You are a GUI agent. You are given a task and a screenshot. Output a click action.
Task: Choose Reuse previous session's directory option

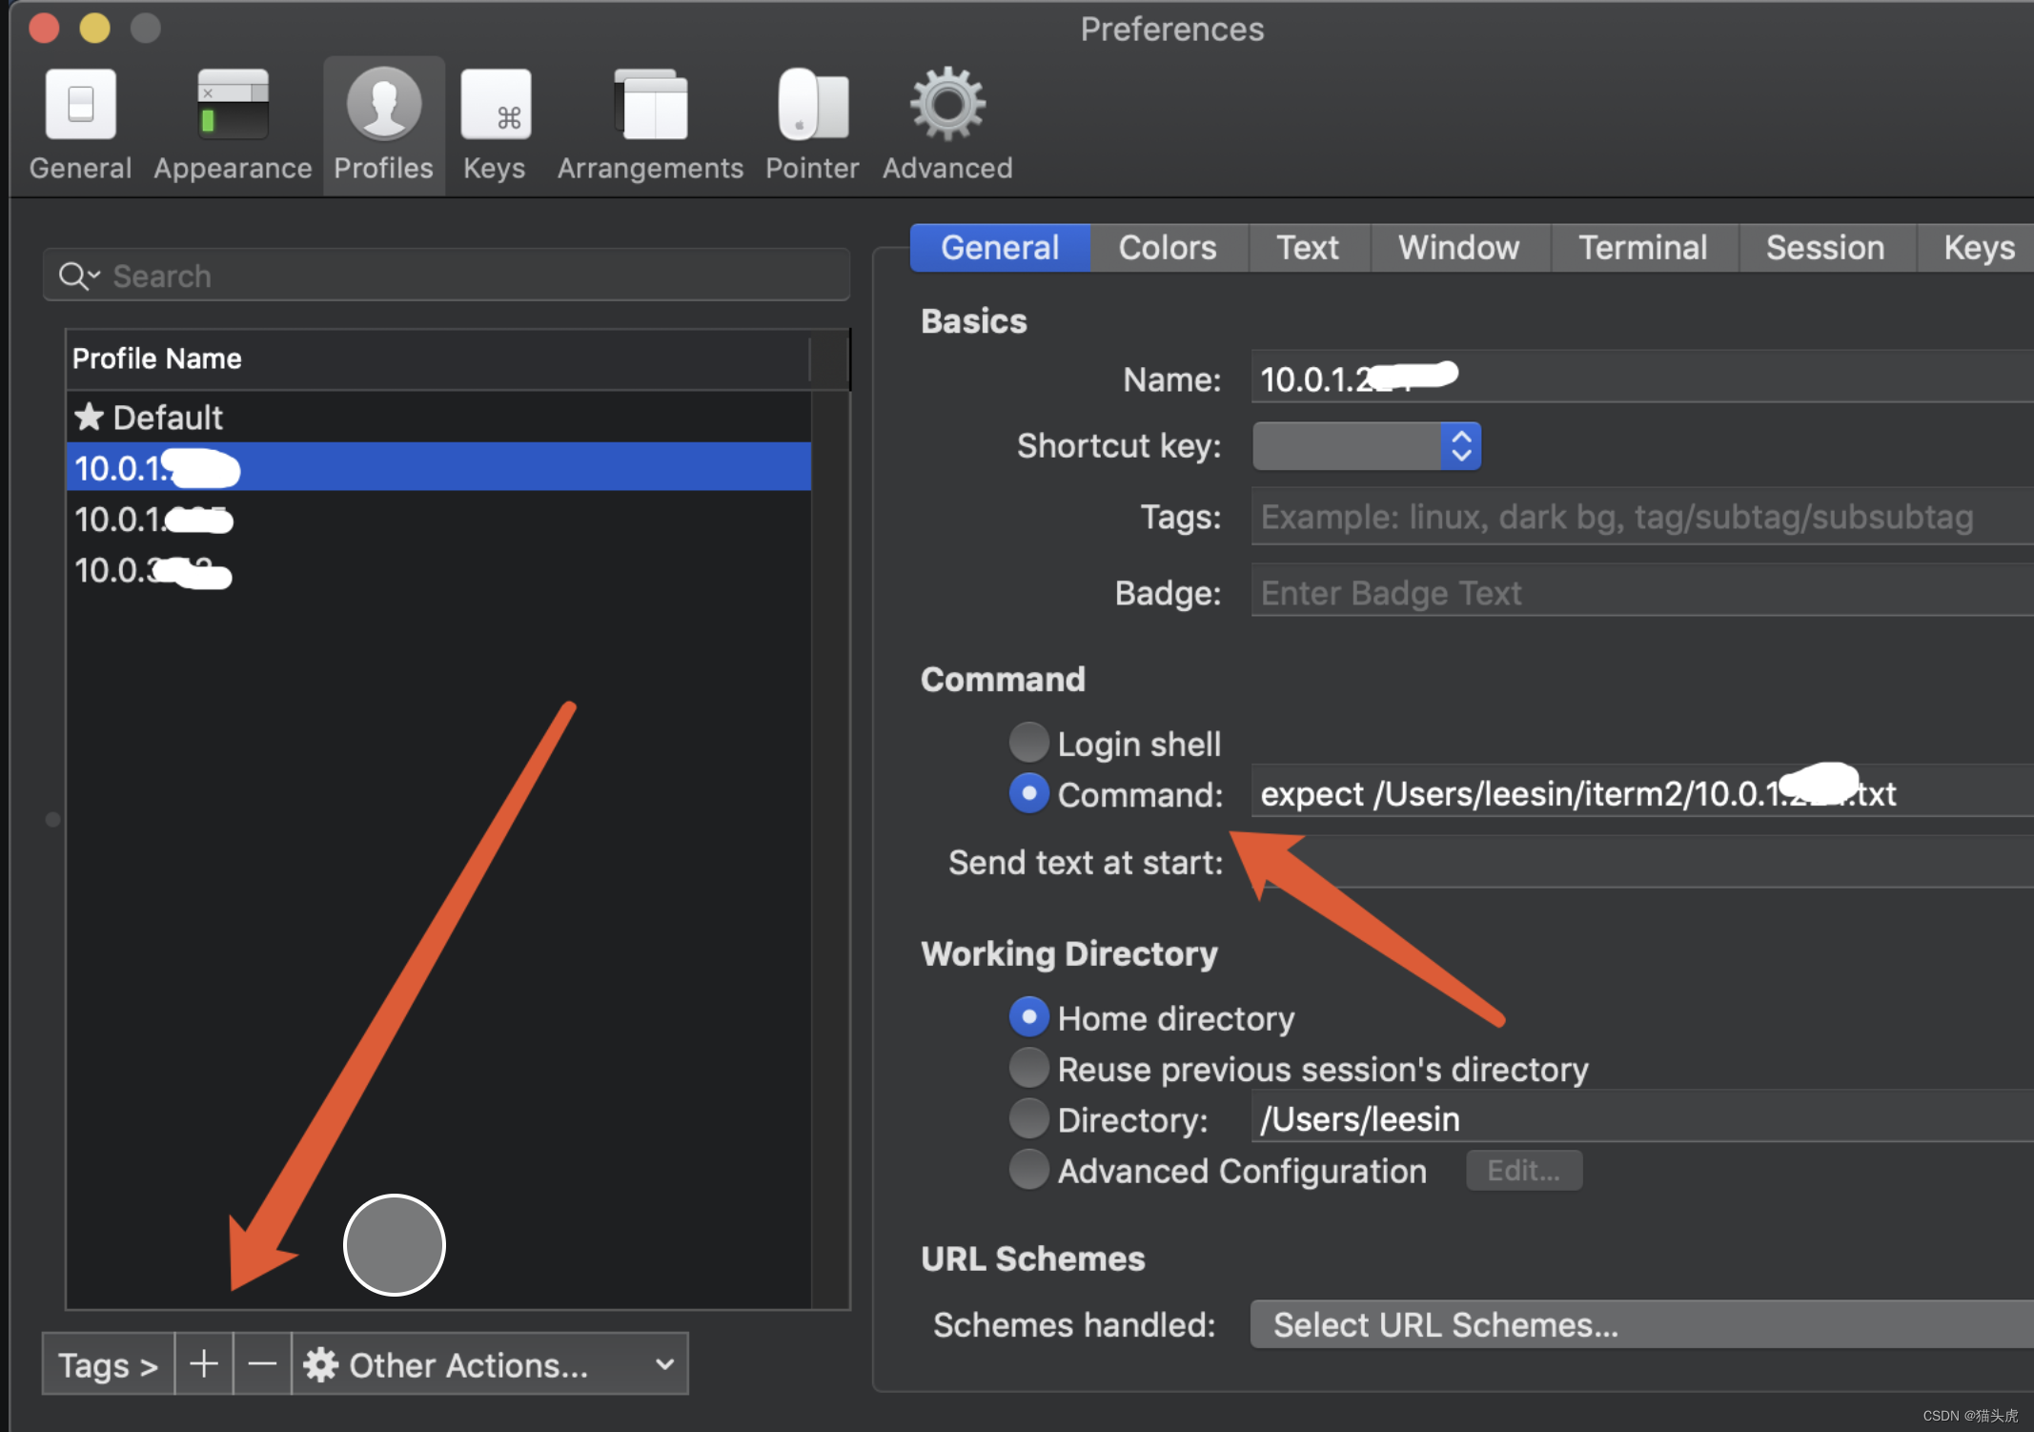click(1029, 1069)
